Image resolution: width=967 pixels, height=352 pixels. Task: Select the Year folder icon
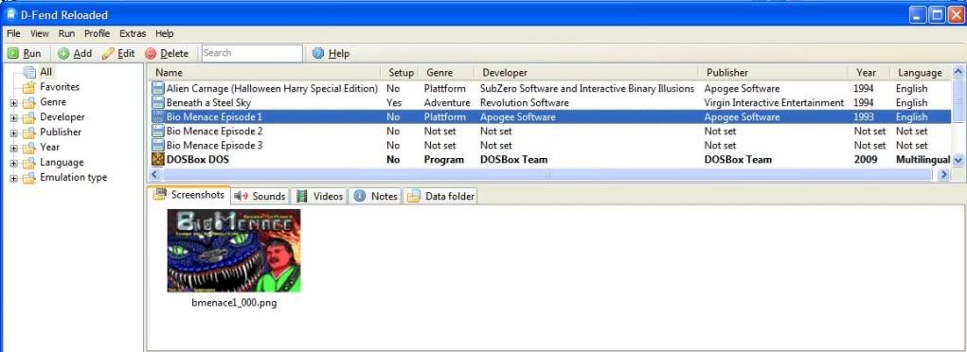tap(29, 148)
